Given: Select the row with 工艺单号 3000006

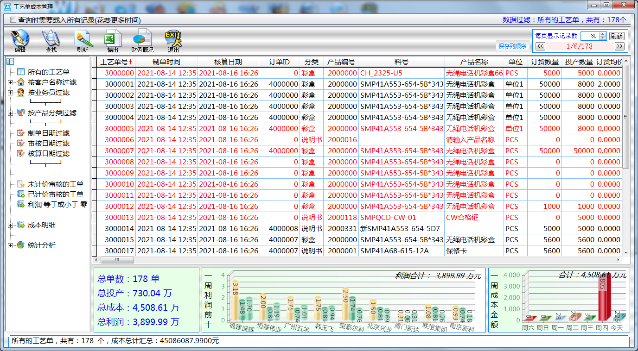Looking at the screenshot, I should click(359, 139).
